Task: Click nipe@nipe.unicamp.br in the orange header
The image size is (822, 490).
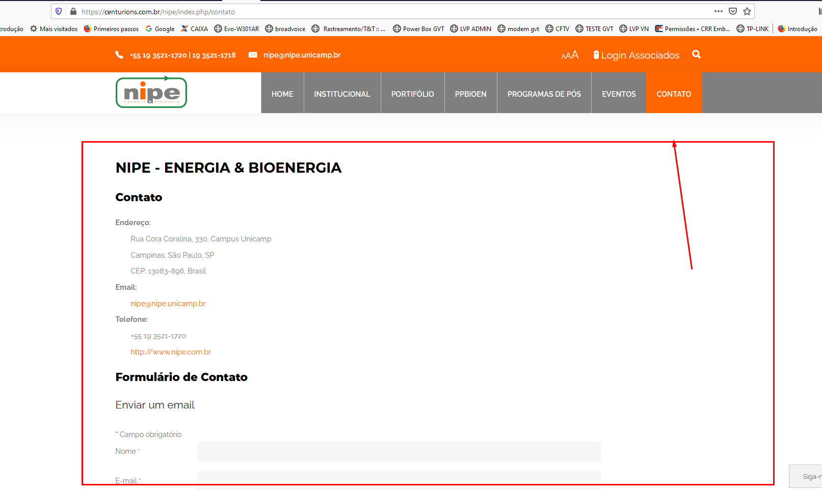Action: point(302,55)
